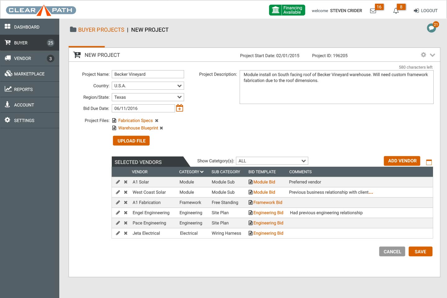Delete the West Coast Solar row
The width and height of the screenshot is (447, 298).
point(126,192)
